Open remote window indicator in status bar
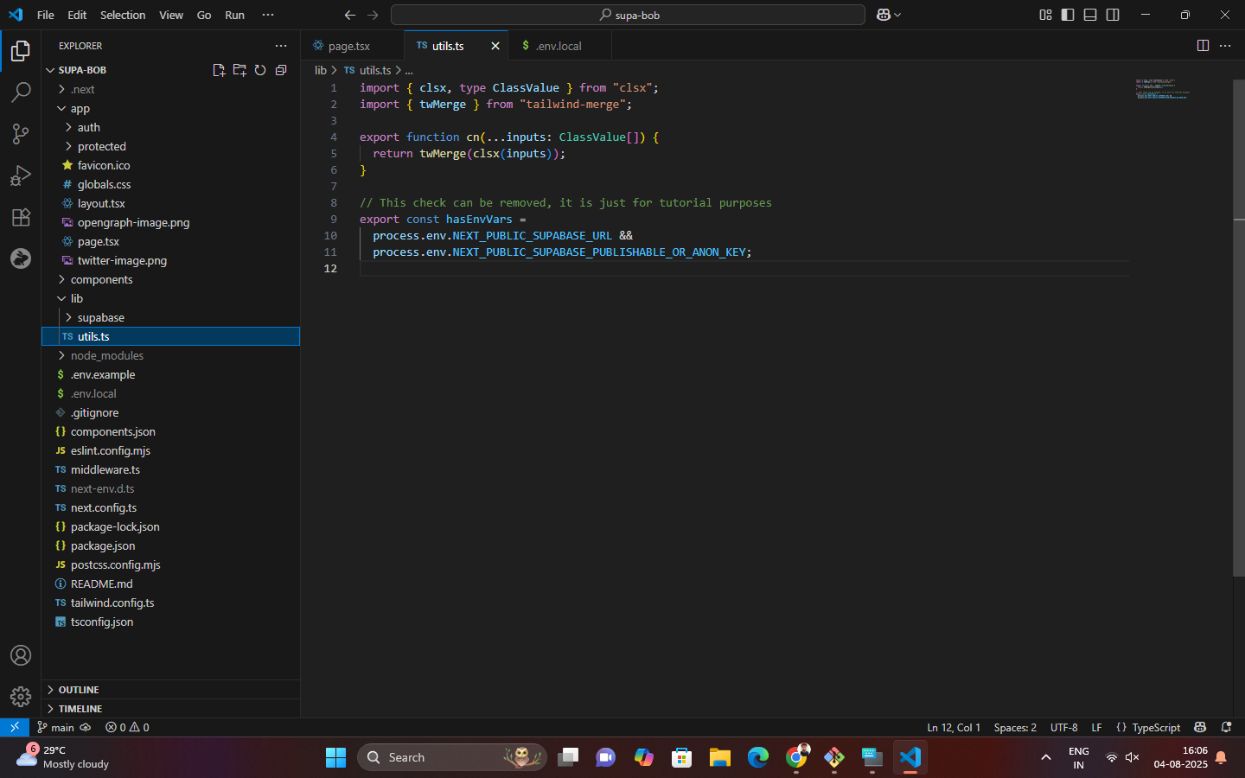 click(15, 727)
